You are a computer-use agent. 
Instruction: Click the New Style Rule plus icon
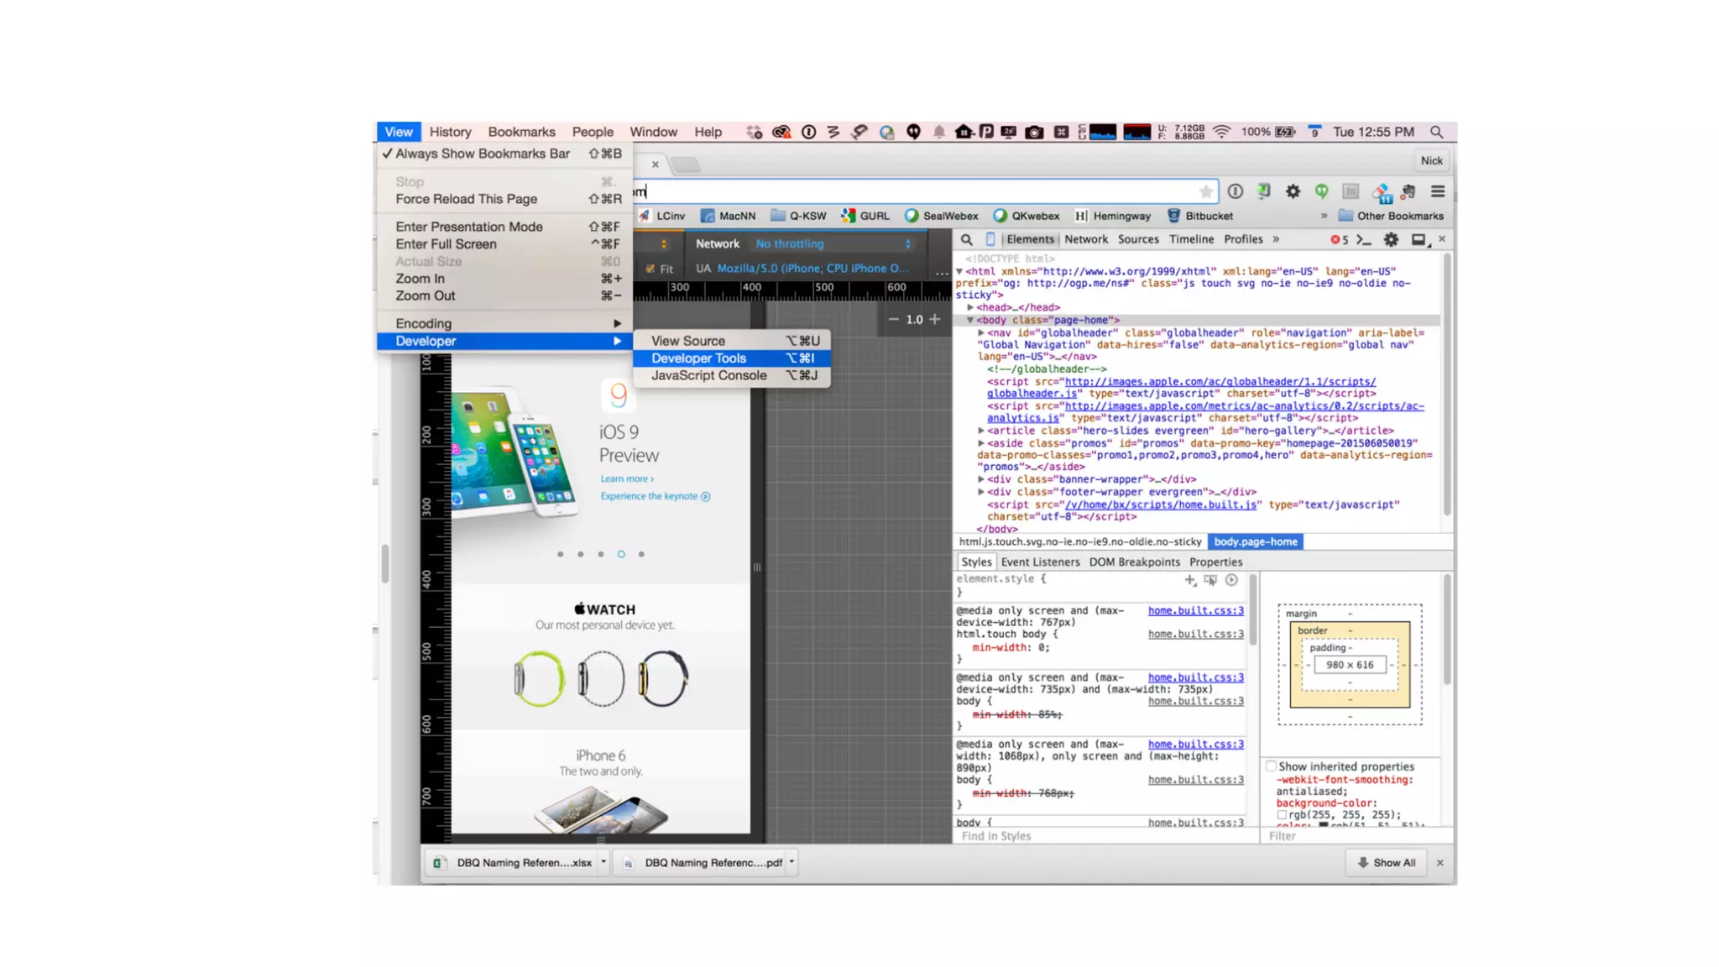1190,580
